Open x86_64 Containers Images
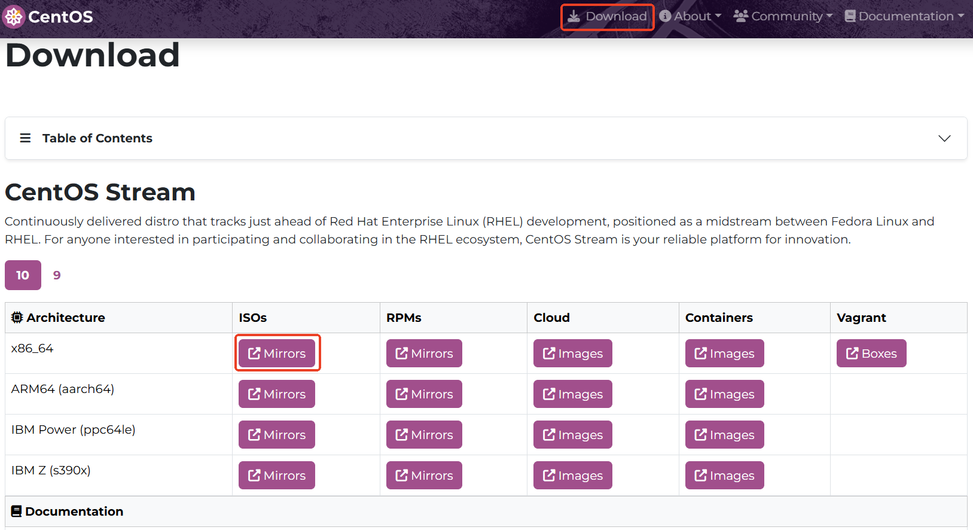973x530 pixels. 725,354
